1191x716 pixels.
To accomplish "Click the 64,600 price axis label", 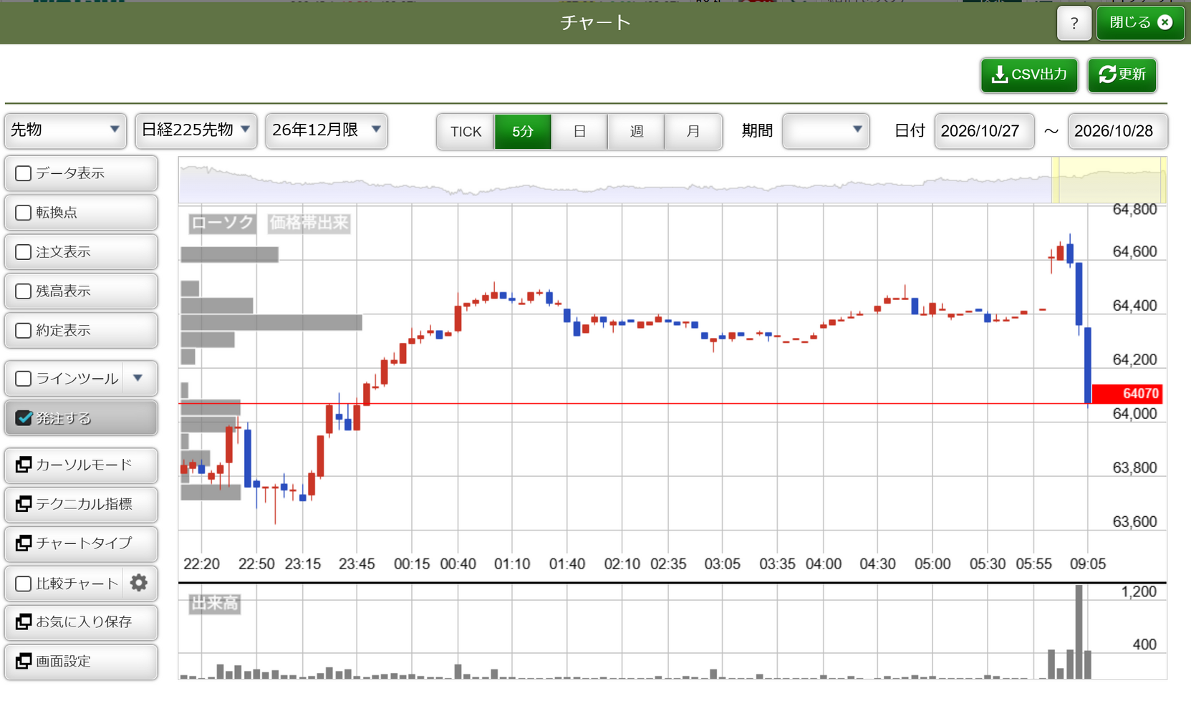I will [1134, 252].
